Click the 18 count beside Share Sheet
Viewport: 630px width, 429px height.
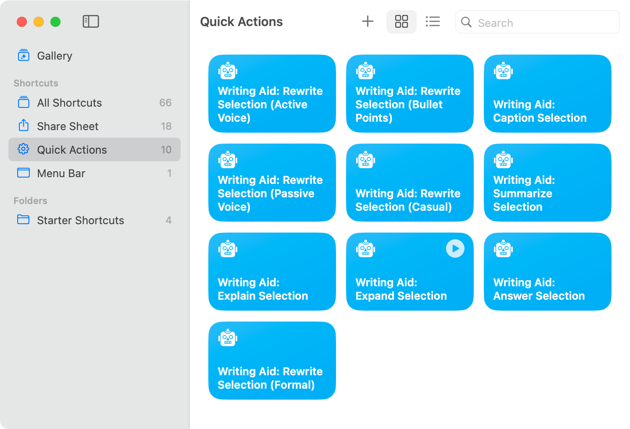point(166,126)
